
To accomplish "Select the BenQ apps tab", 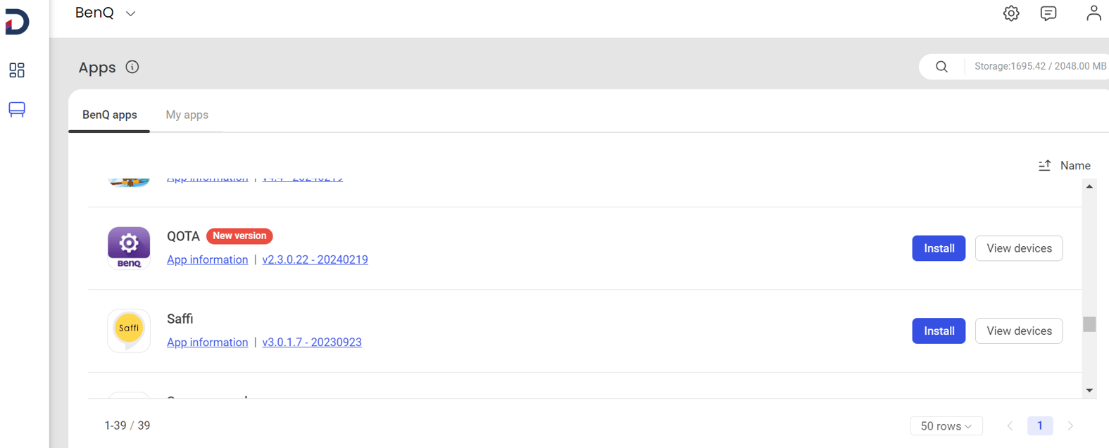I will [109, 114].
